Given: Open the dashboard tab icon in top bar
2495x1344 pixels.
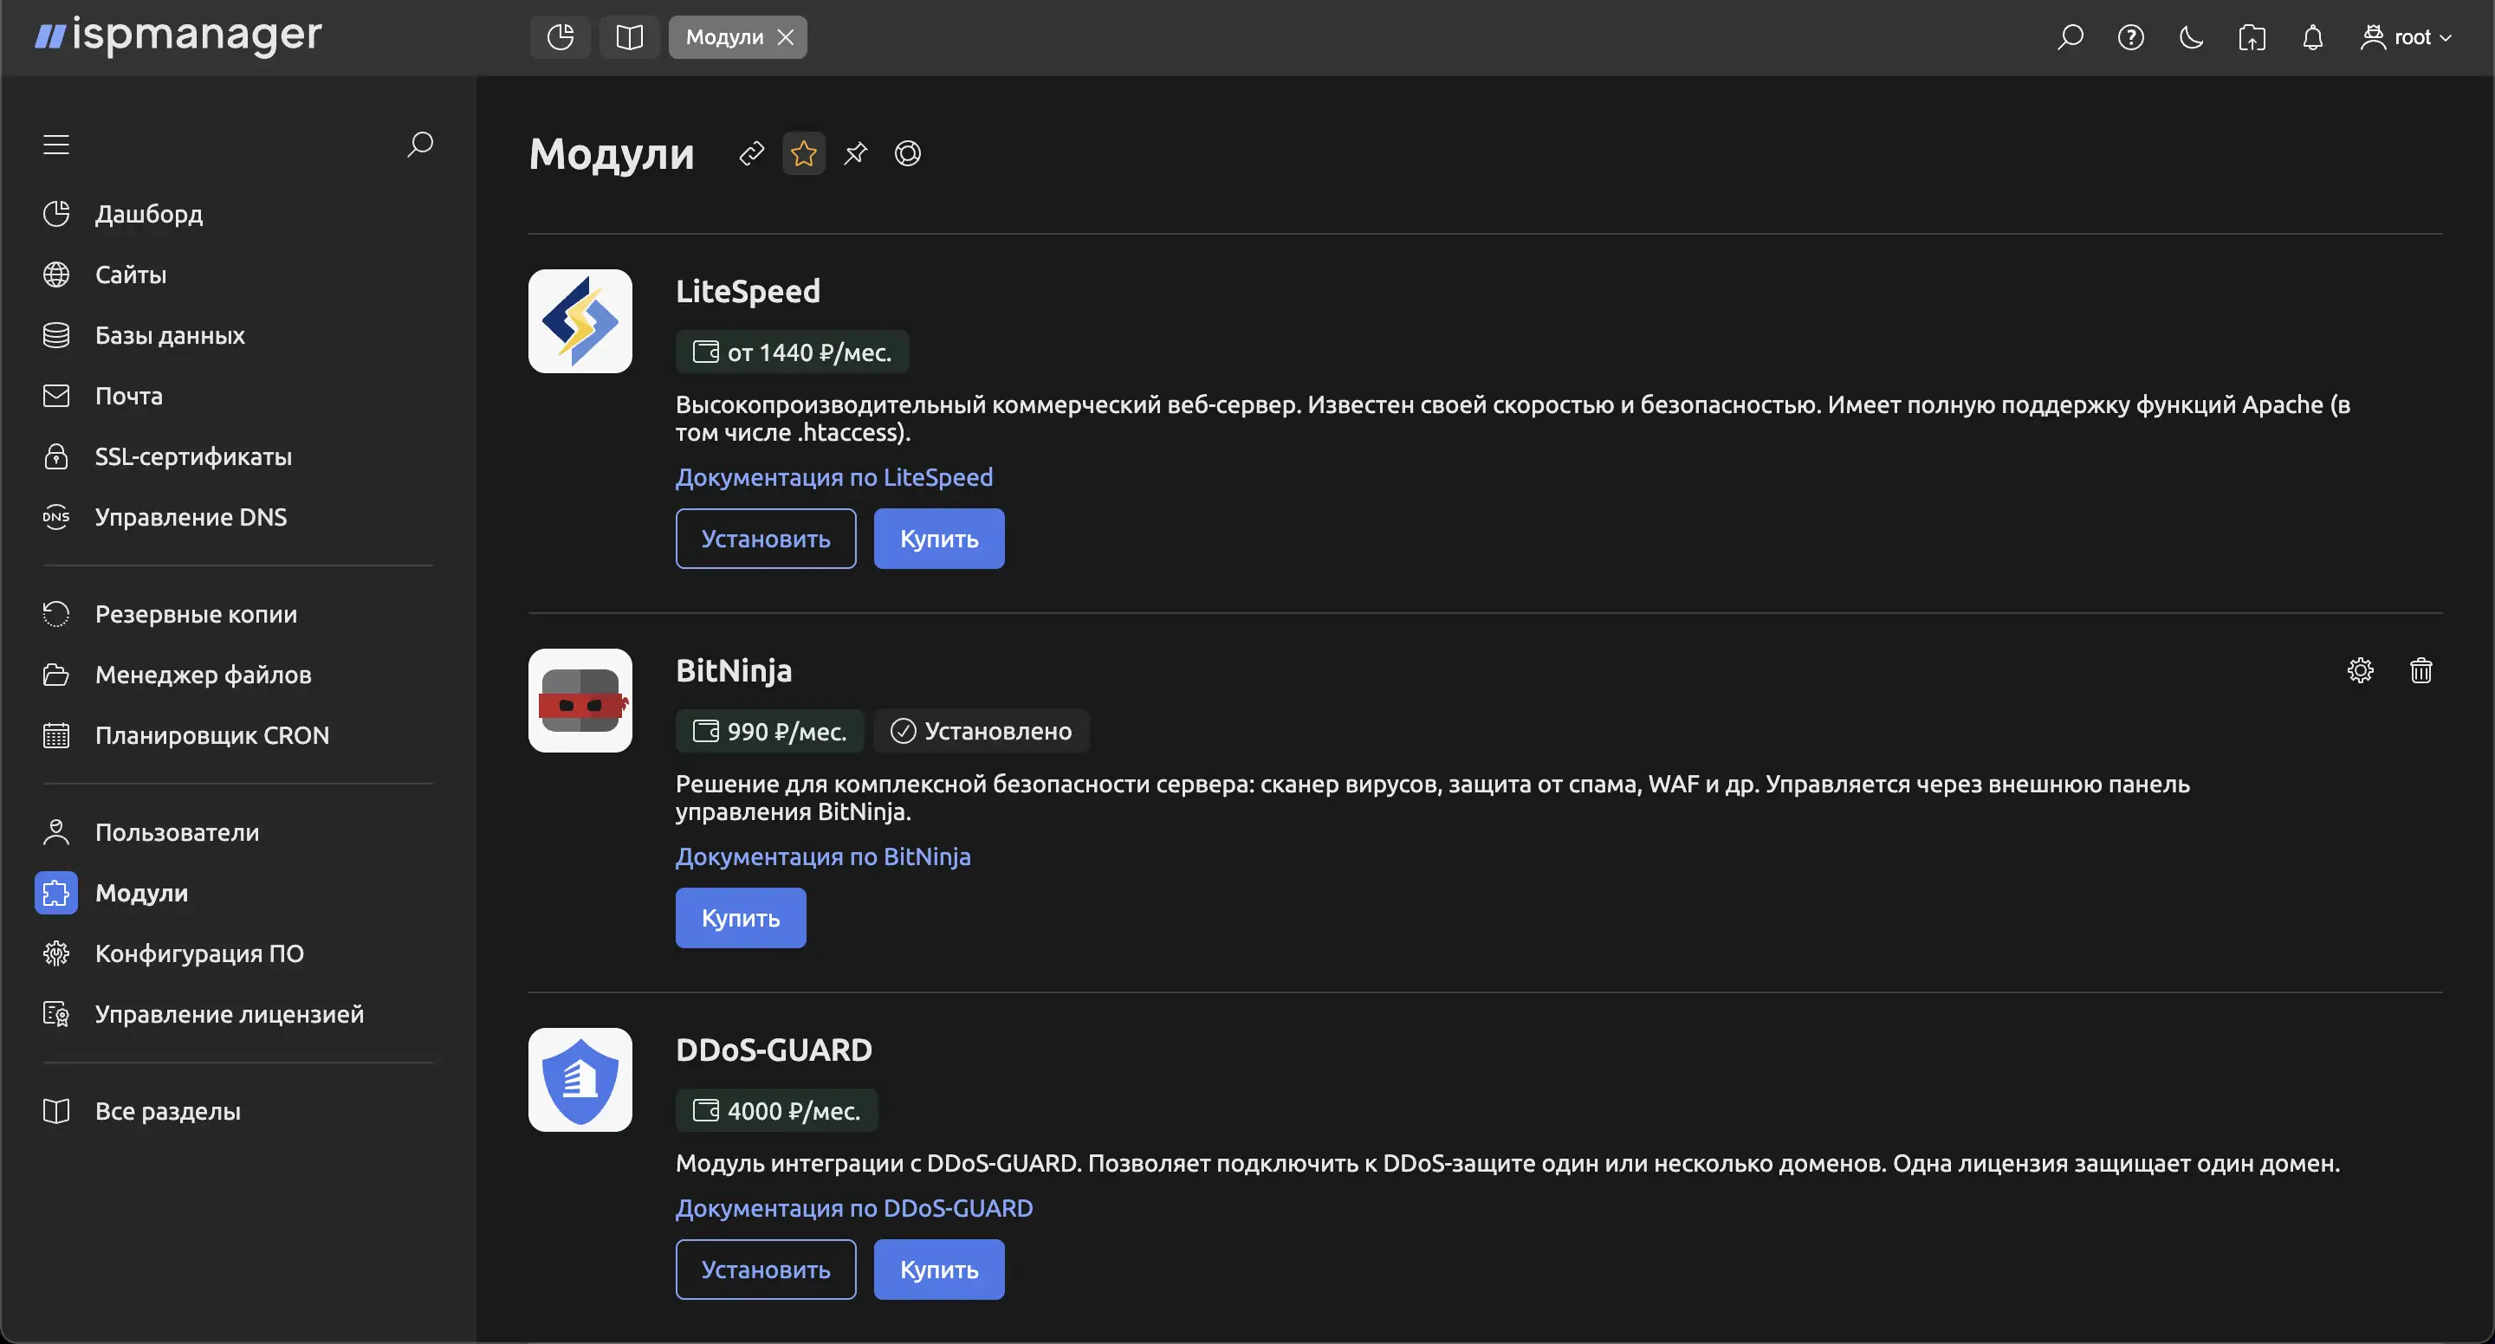Looking at the screenshot, I should click(x=560, y=36).
